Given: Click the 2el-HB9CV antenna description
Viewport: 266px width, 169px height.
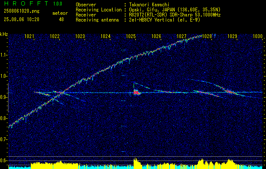Looking at the screenshot, I should tap(164, 20).
